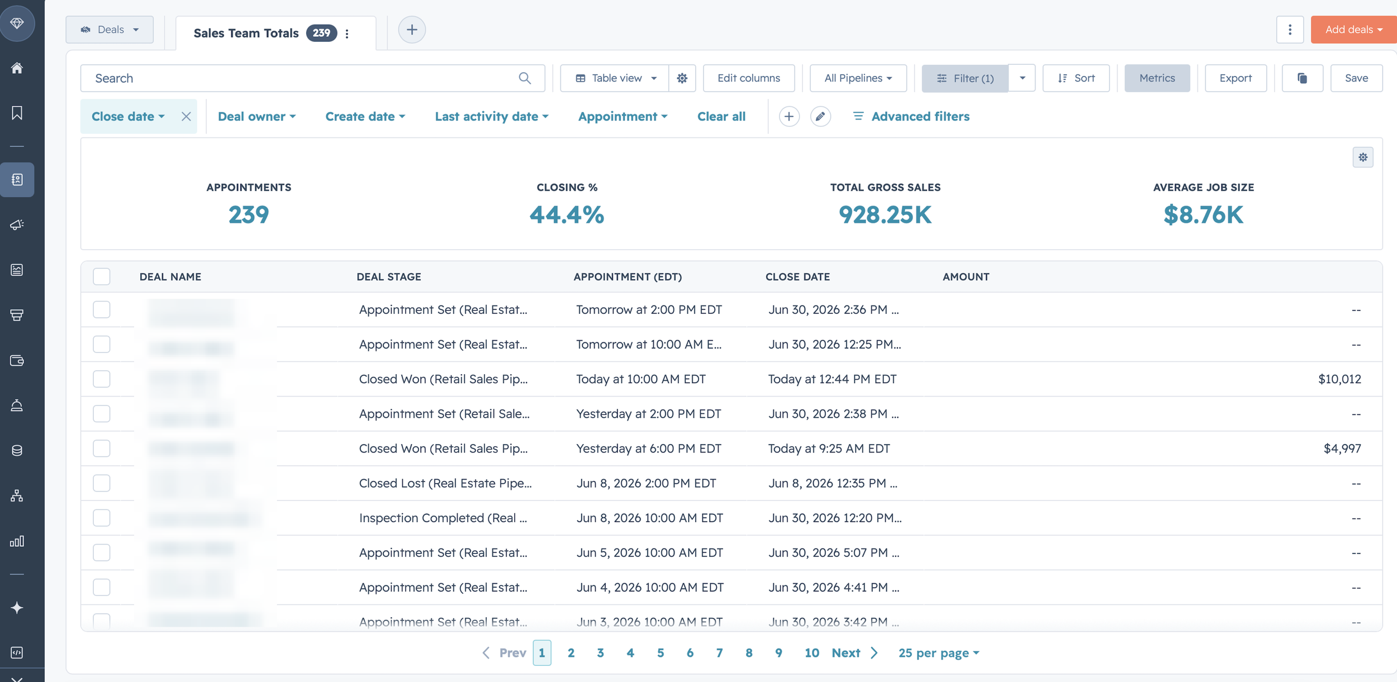Select the $4,997 Closed Won deal checkbox
The image size is (1397, 682).
102,448
